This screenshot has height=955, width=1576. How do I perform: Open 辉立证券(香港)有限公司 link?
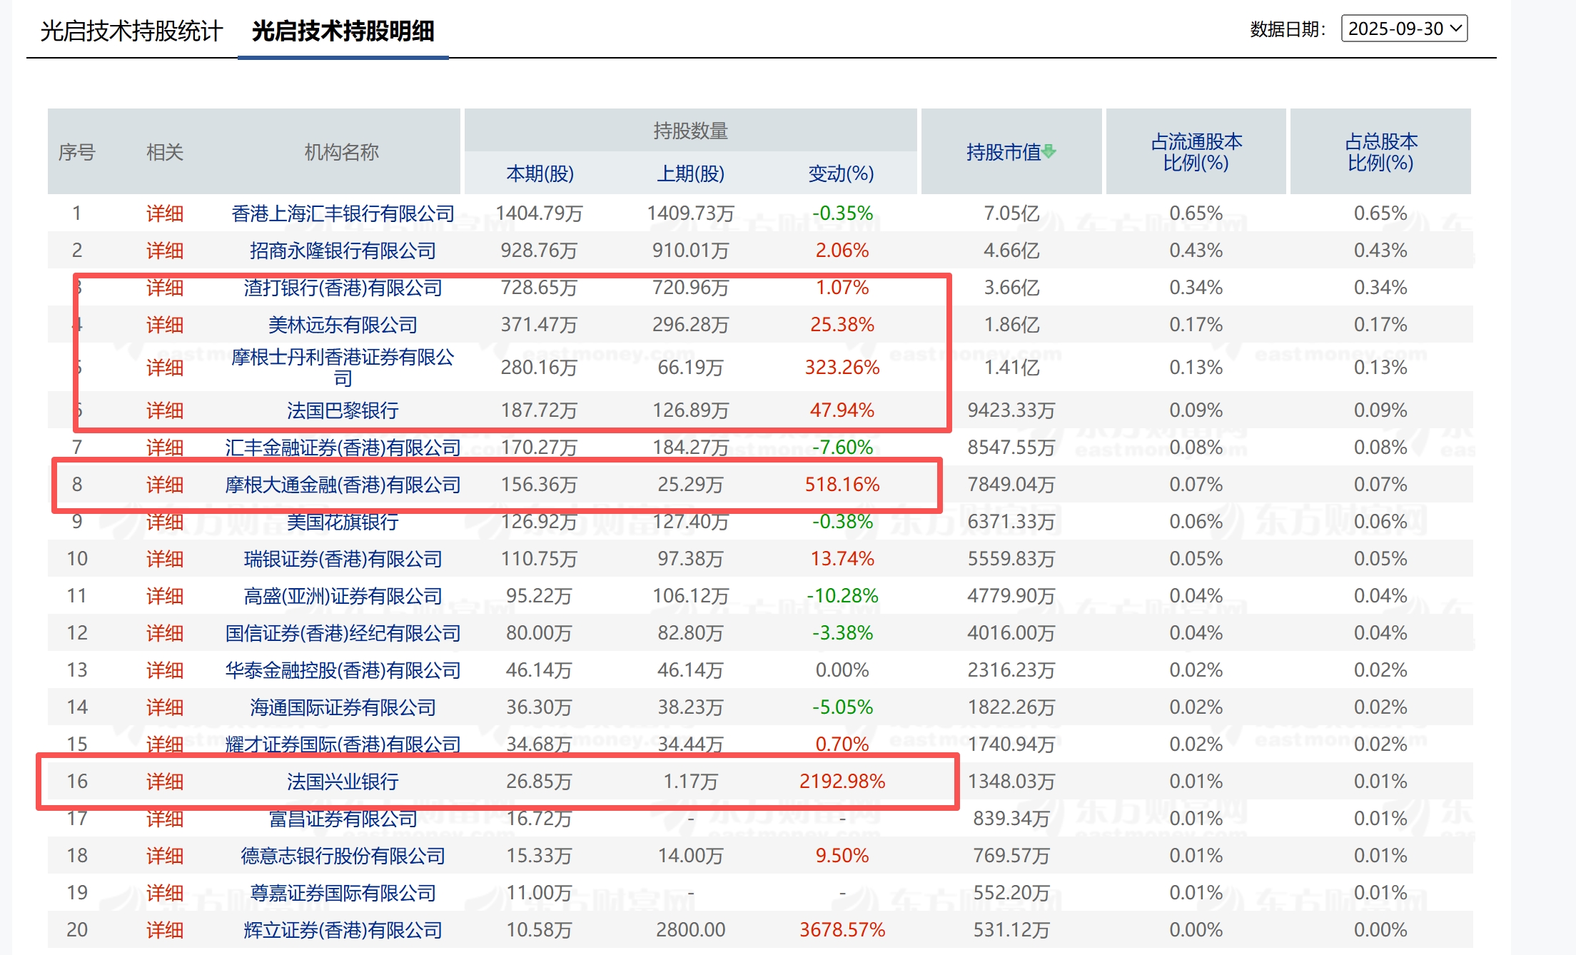click(x=343, y=930)
